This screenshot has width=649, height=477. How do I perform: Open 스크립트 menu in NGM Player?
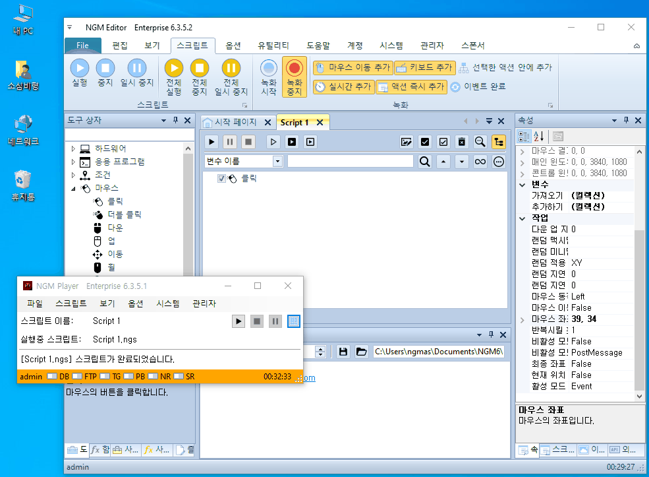71,303
